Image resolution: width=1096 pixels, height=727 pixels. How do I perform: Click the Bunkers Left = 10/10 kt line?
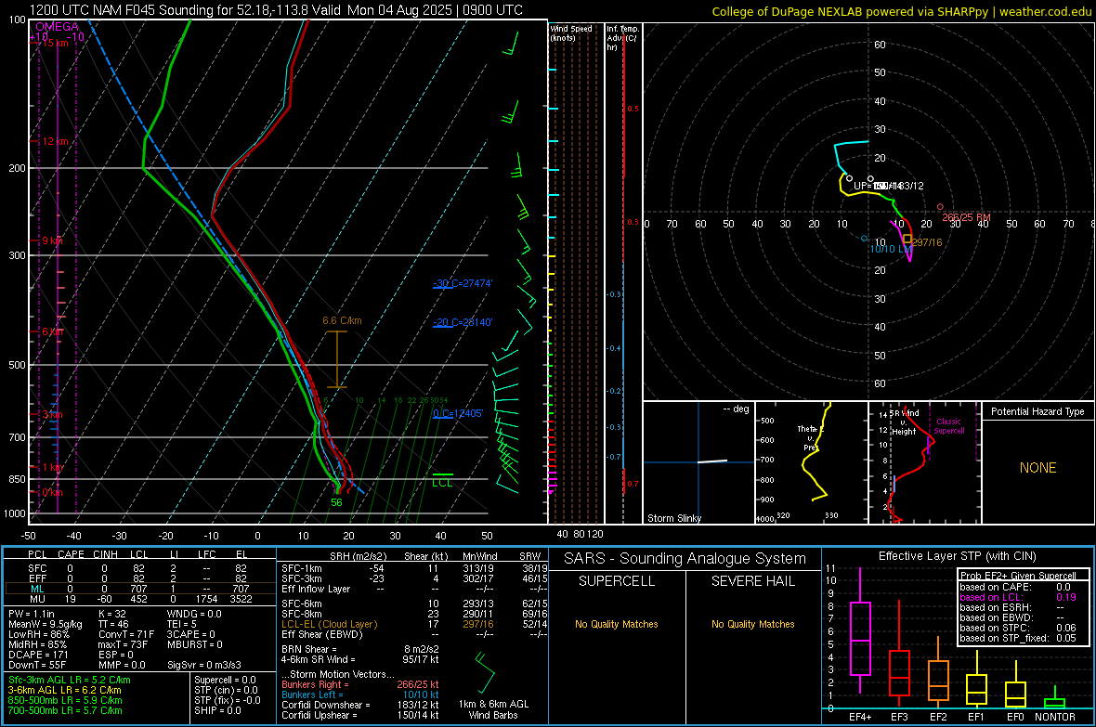360,695
